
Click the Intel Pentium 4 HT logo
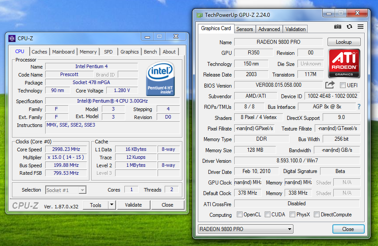pyautogui.click(x=160, y=78)
